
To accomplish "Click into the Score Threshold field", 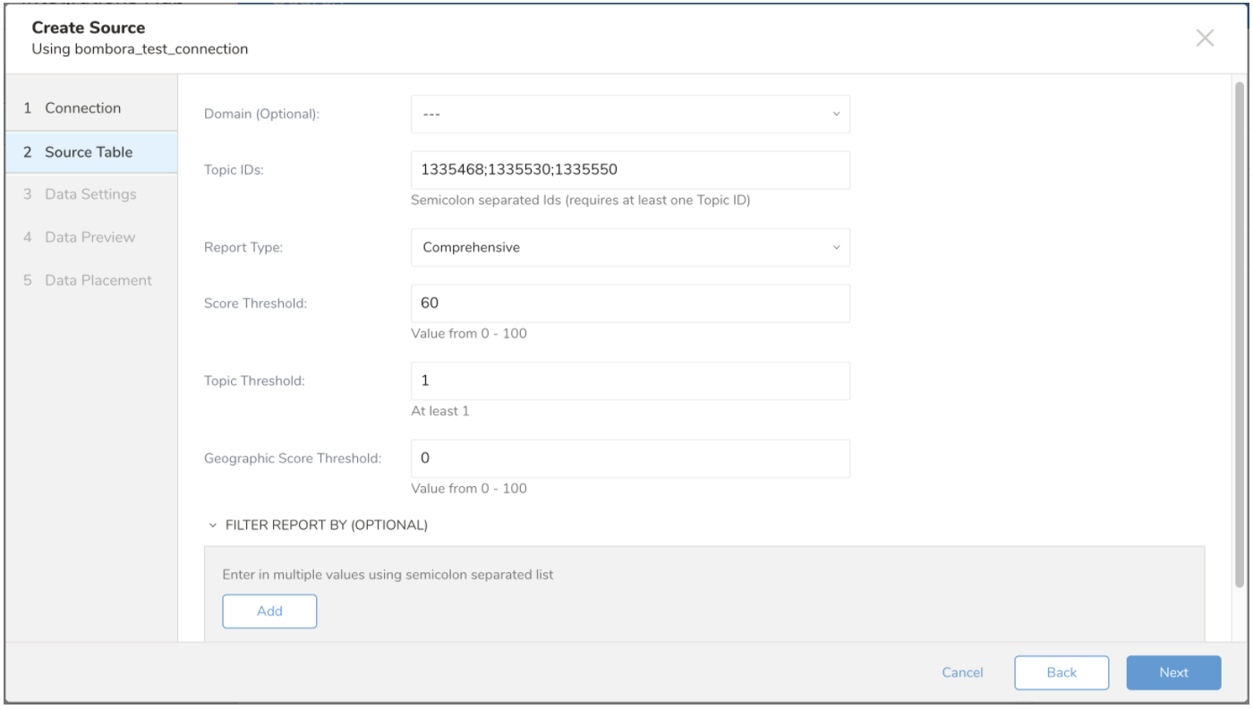I will pos(629,303).
